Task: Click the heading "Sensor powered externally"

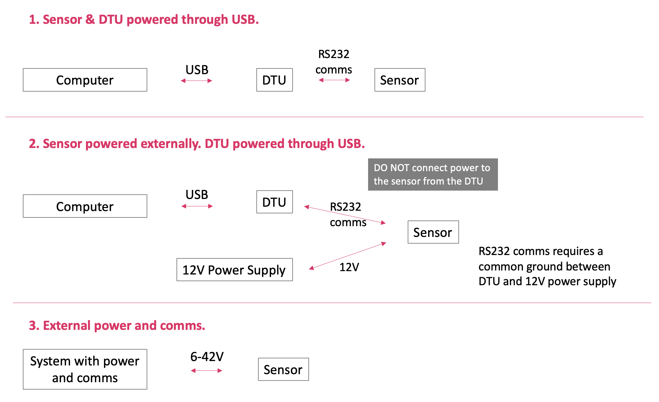Action: (x=197, y=144)
